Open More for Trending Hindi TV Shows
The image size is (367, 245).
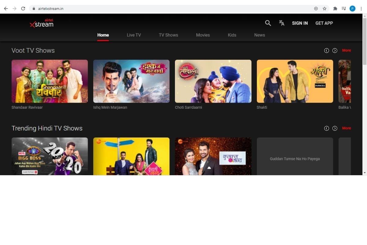coord(347,128)
